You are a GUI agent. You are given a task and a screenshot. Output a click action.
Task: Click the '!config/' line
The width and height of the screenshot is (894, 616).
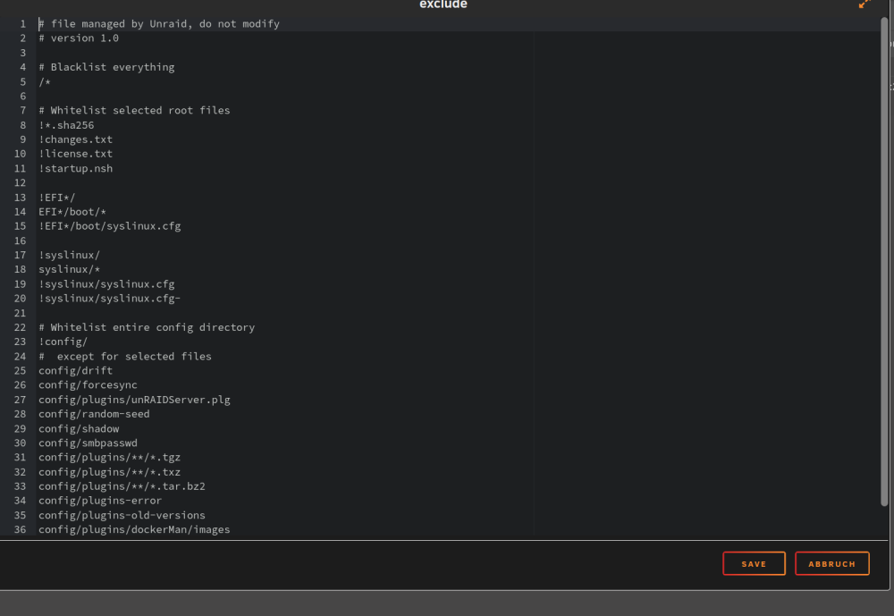[63, 342]
